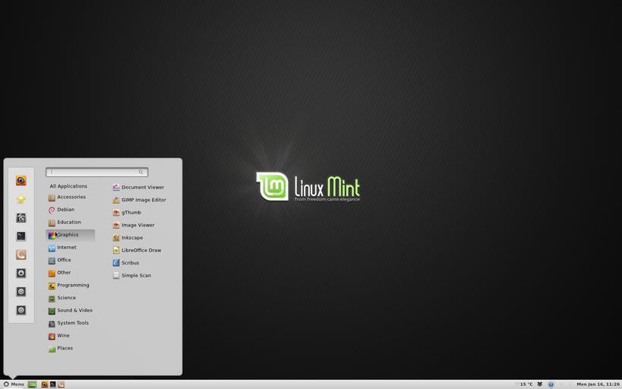
Task: Open Inkscape from the Graphics applications
Action: pos(131,238)
